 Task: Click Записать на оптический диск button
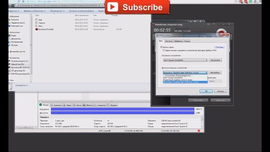coord(81,11)
